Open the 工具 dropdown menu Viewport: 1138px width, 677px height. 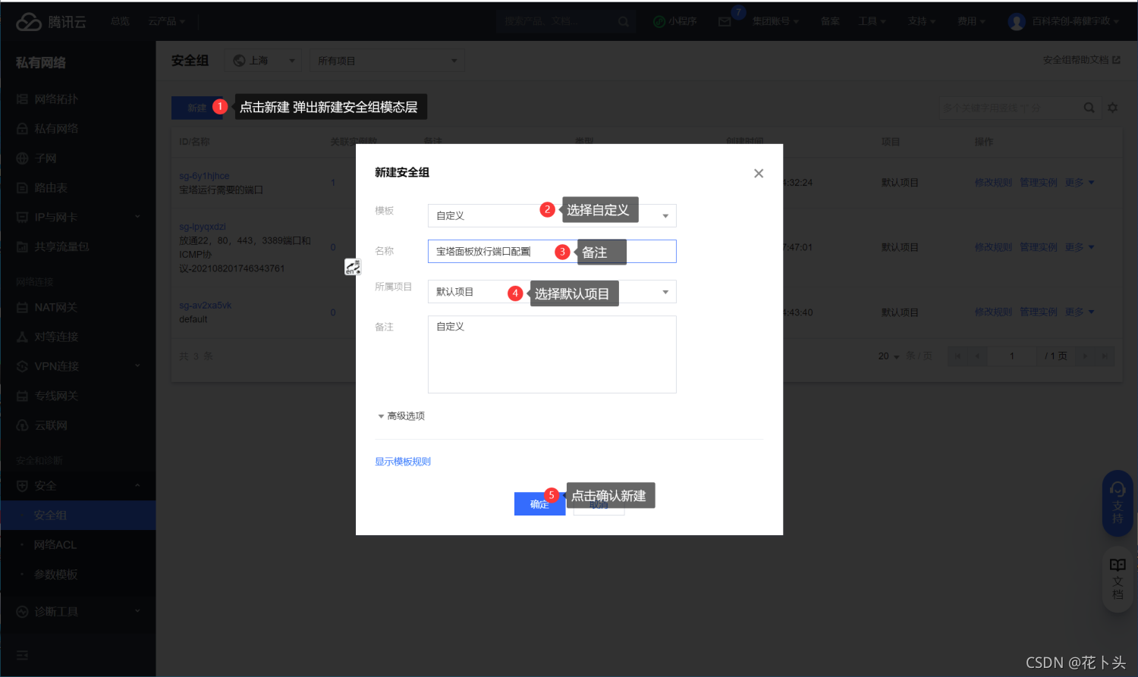(872, 21)
